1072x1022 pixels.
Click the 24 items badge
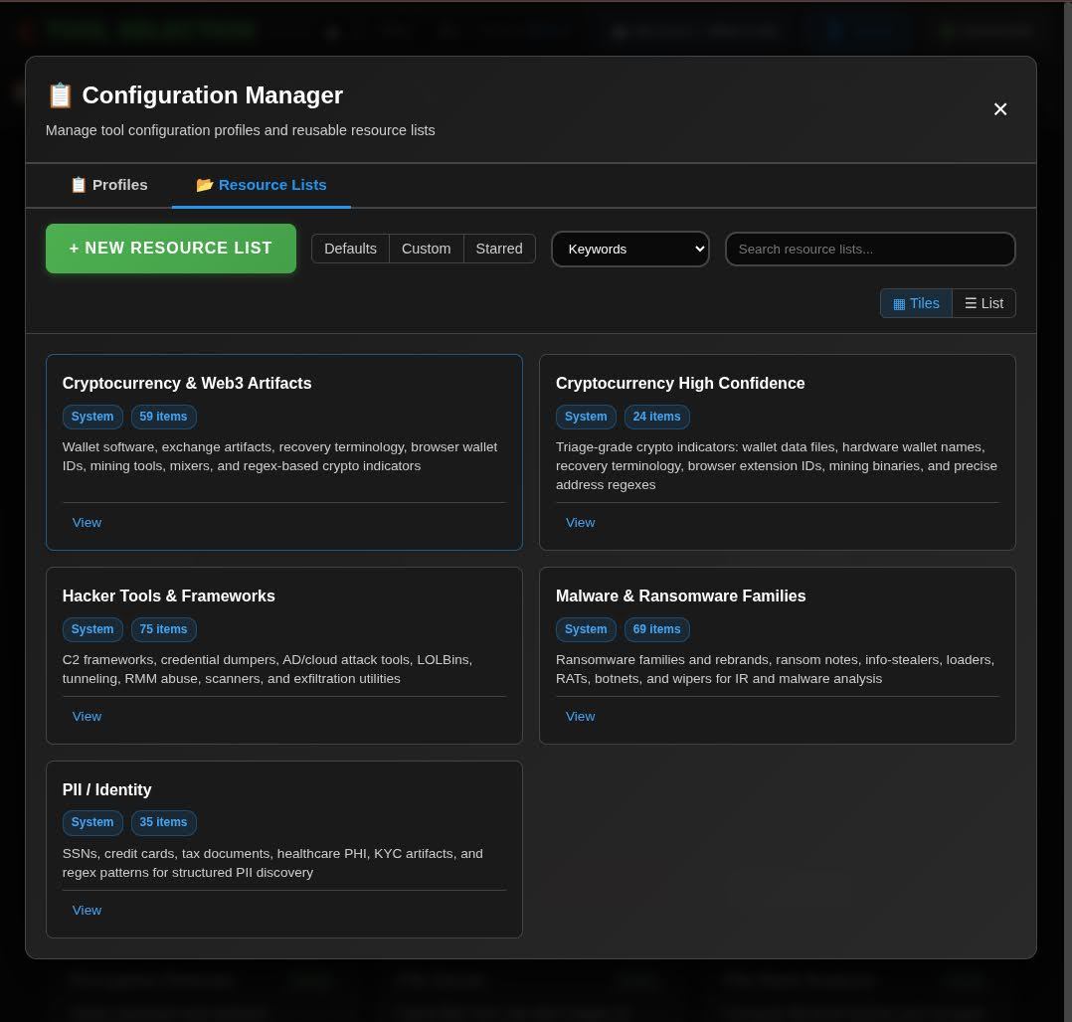656,417
